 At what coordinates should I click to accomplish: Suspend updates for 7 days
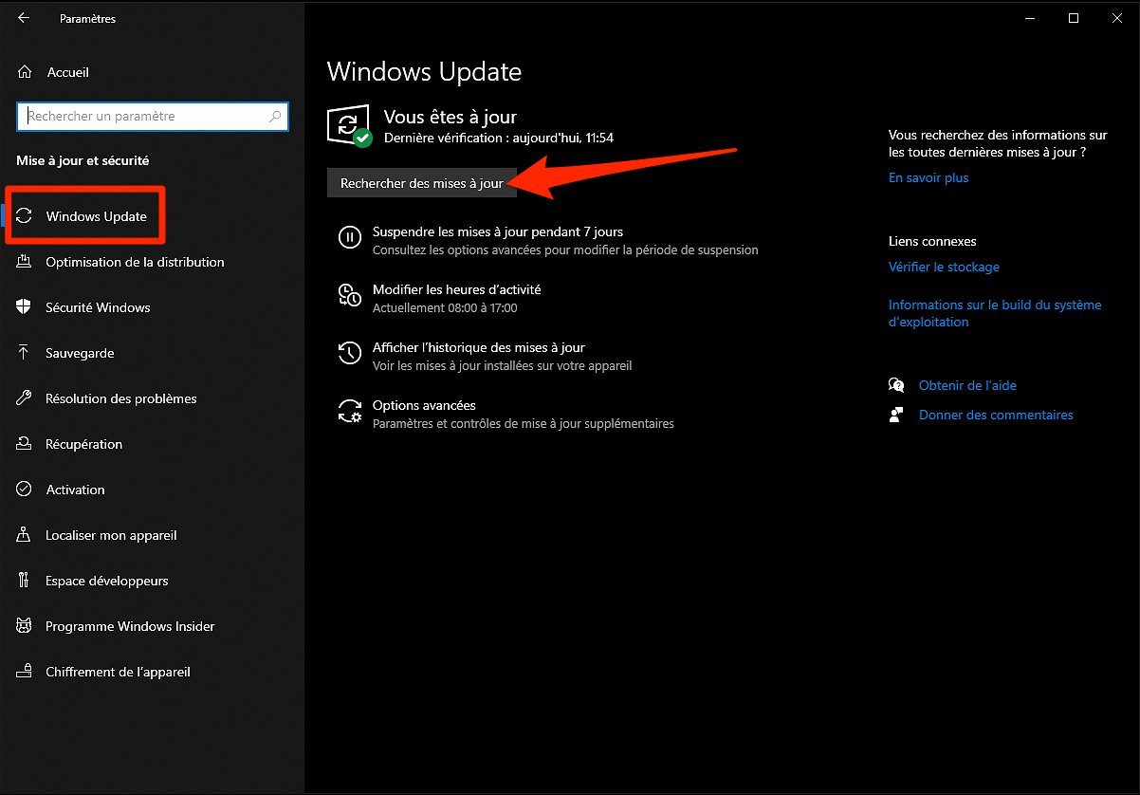pos(498,231)
